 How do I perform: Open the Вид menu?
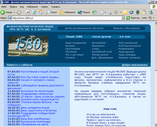point(22,7)
